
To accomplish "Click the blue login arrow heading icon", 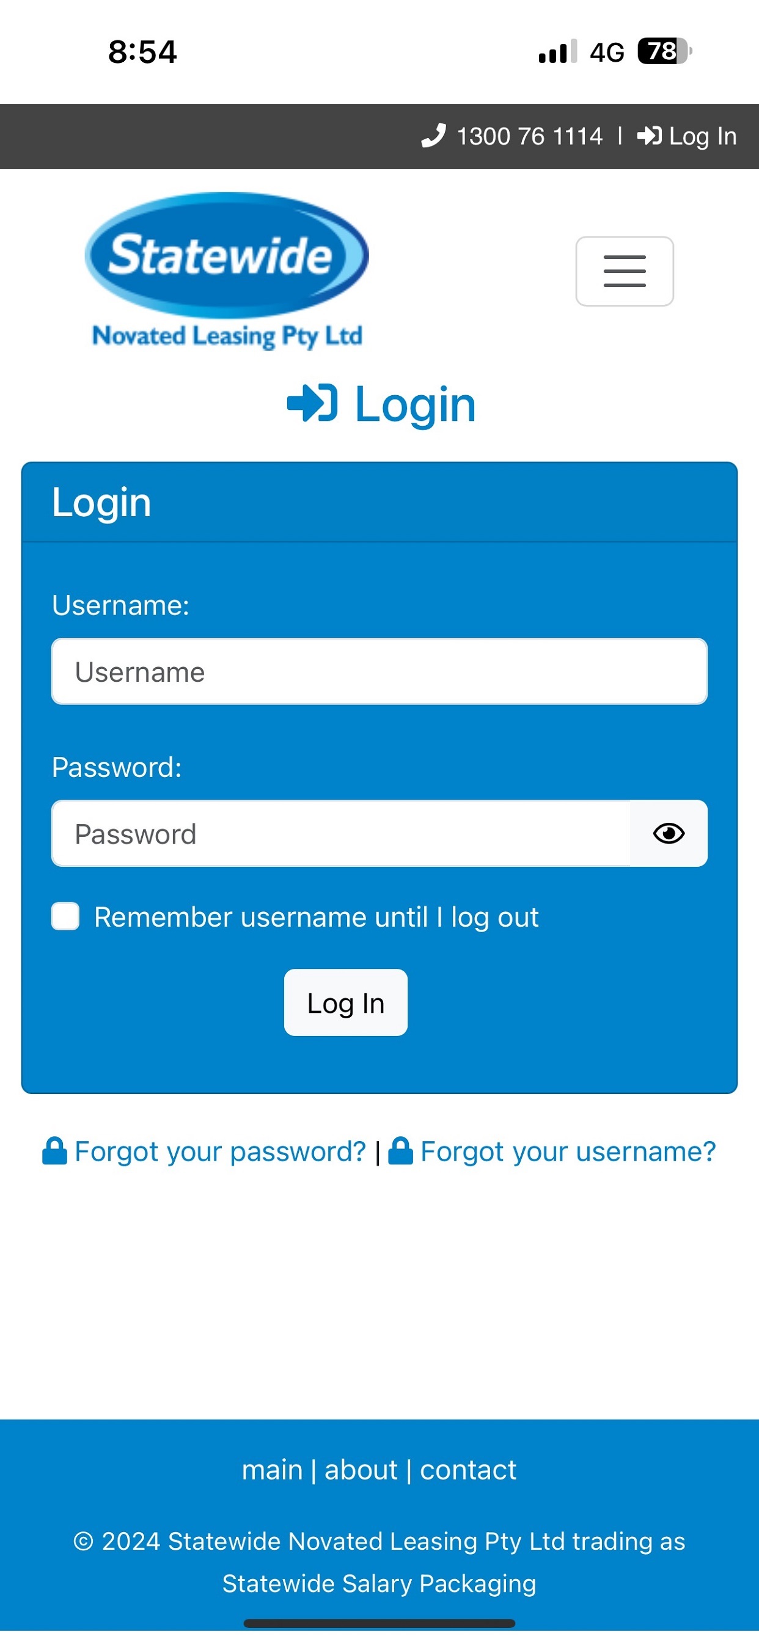I will tap(312, 404).
